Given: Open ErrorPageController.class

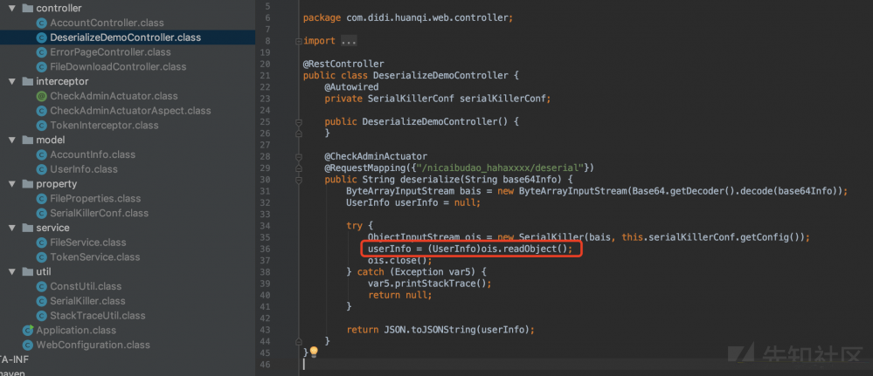Looking at the screenshot, I should [x=110, y=52].
